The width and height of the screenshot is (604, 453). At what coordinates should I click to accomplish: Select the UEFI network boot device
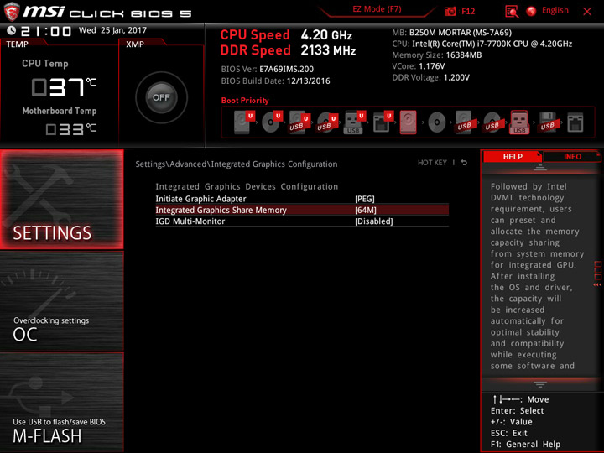point(383,122)
